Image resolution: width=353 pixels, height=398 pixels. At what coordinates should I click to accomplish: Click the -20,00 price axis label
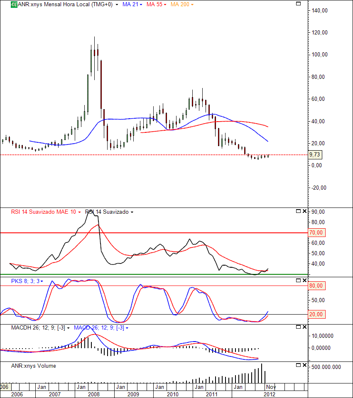click(x=319, y=188)
